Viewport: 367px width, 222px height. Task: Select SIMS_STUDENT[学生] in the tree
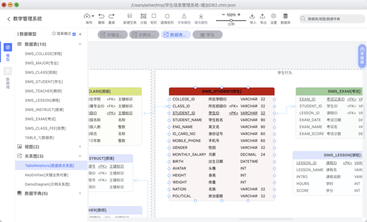tap(44, 82)
